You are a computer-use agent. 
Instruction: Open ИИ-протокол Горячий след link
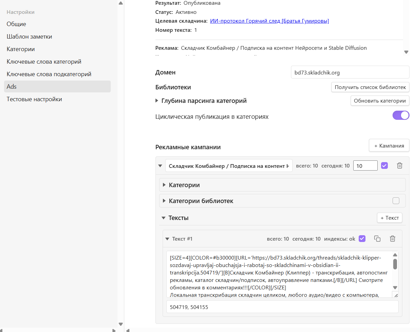click(x=269, y=21)
